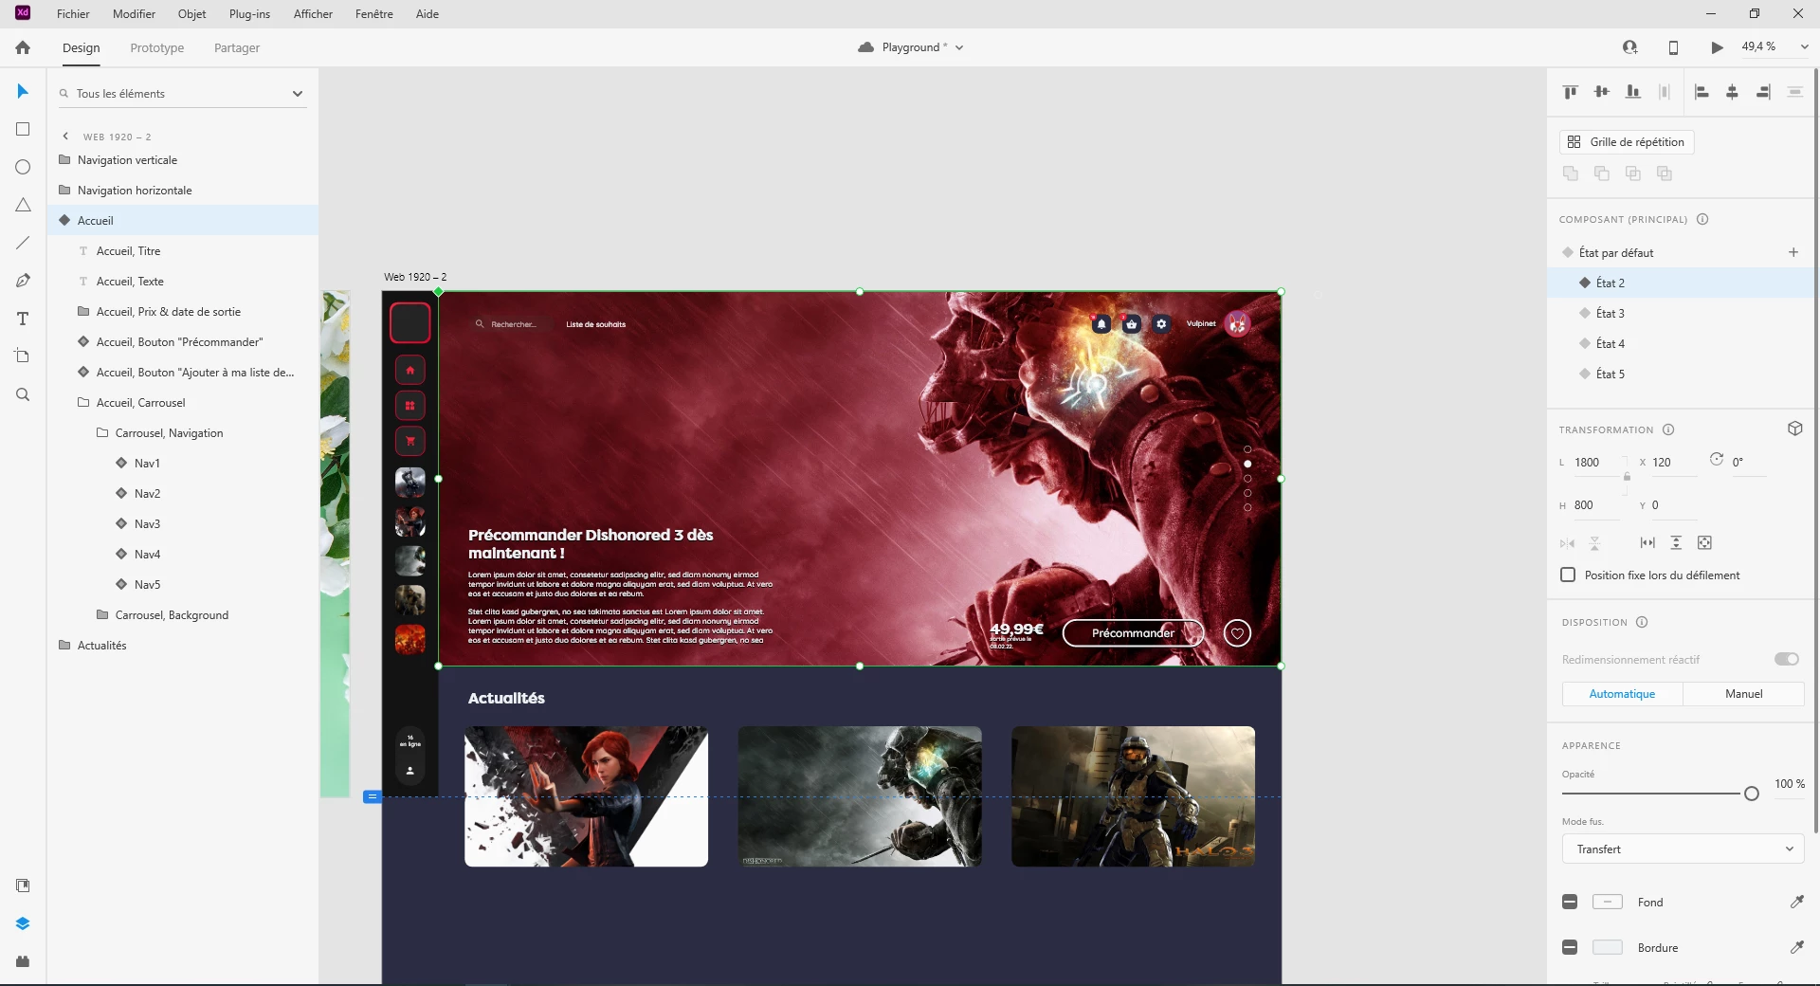Open the Bordure color swatch
The width and height of the screenshot is (1820, 986).
(1608, 947)
